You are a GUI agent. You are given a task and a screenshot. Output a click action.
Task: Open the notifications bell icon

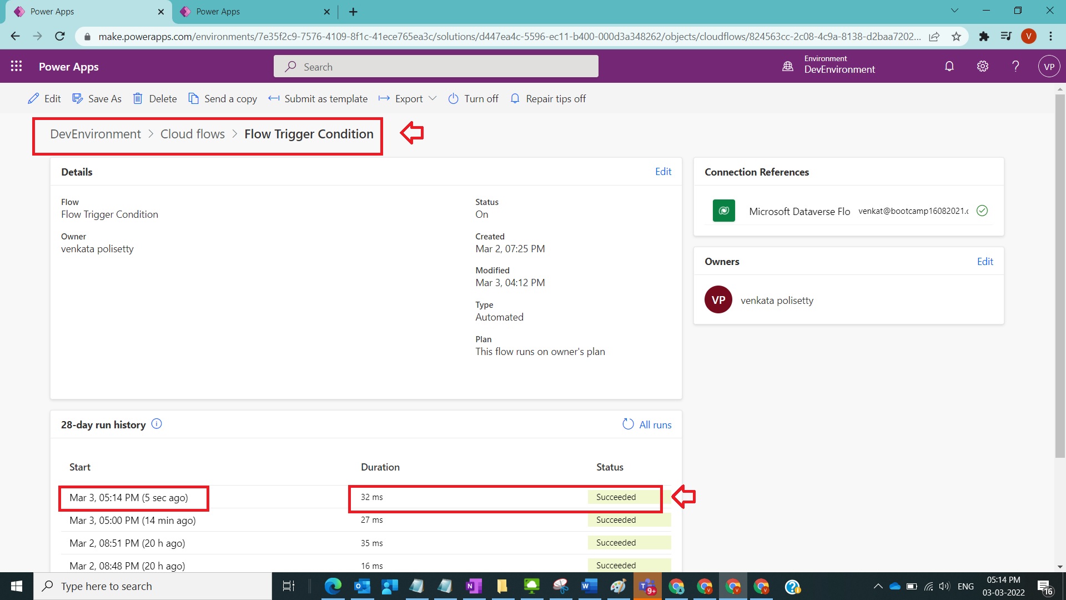point(949,66)
